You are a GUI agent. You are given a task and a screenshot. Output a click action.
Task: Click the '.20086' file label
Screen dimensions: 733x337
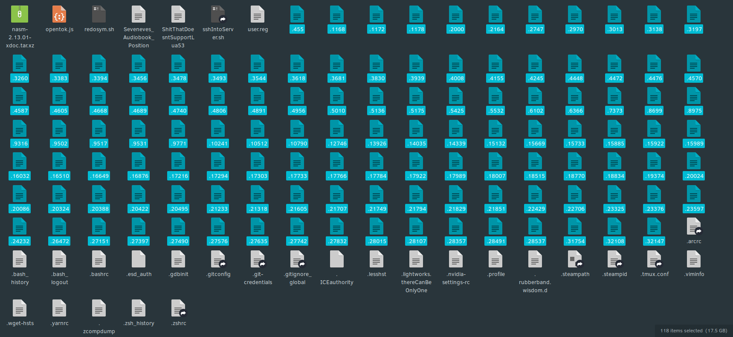20,209
